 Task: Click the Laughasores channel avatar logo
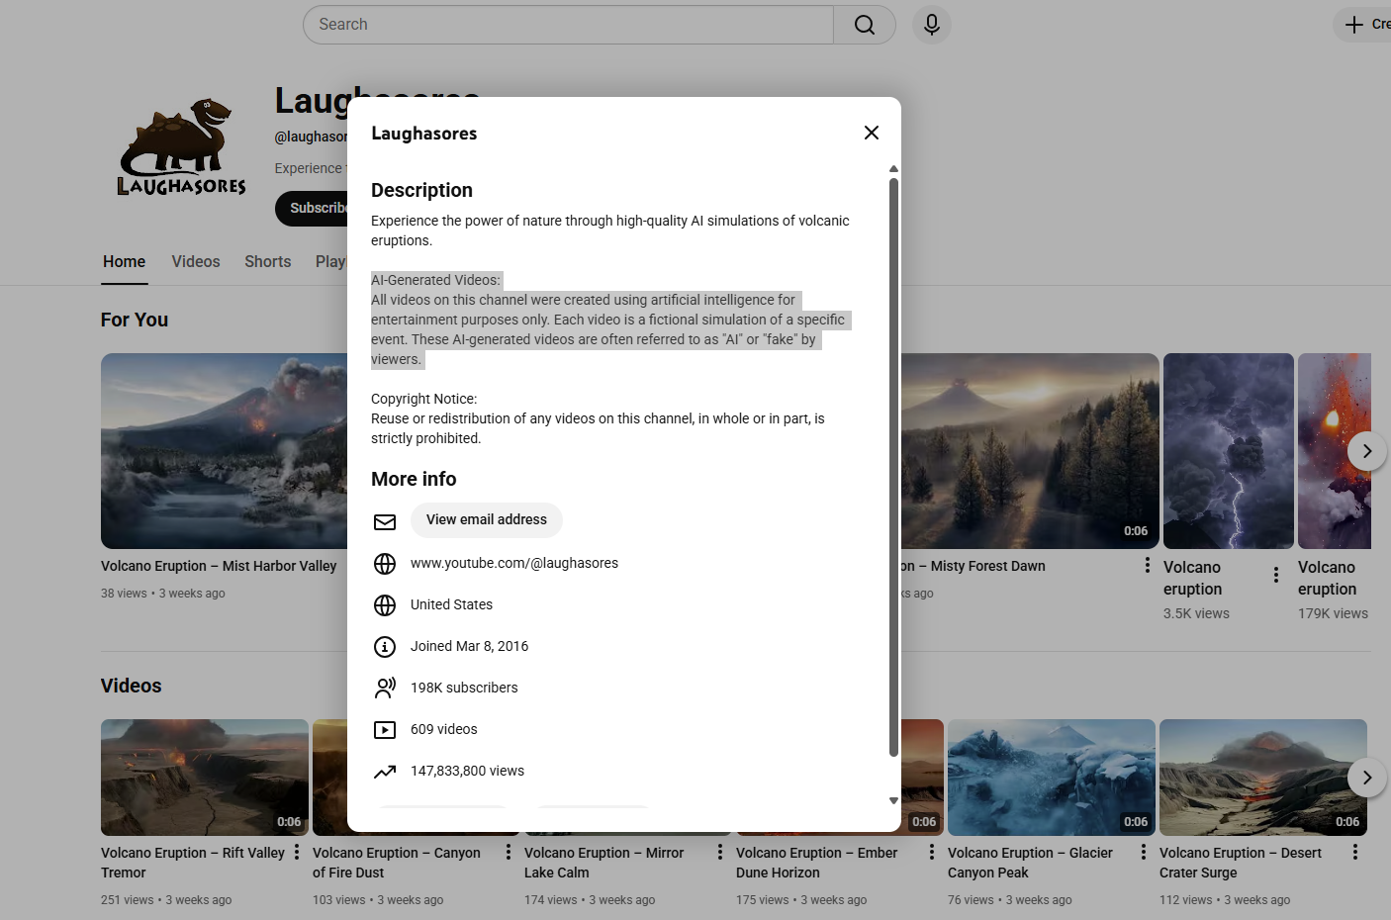click(x=182, y=147)
